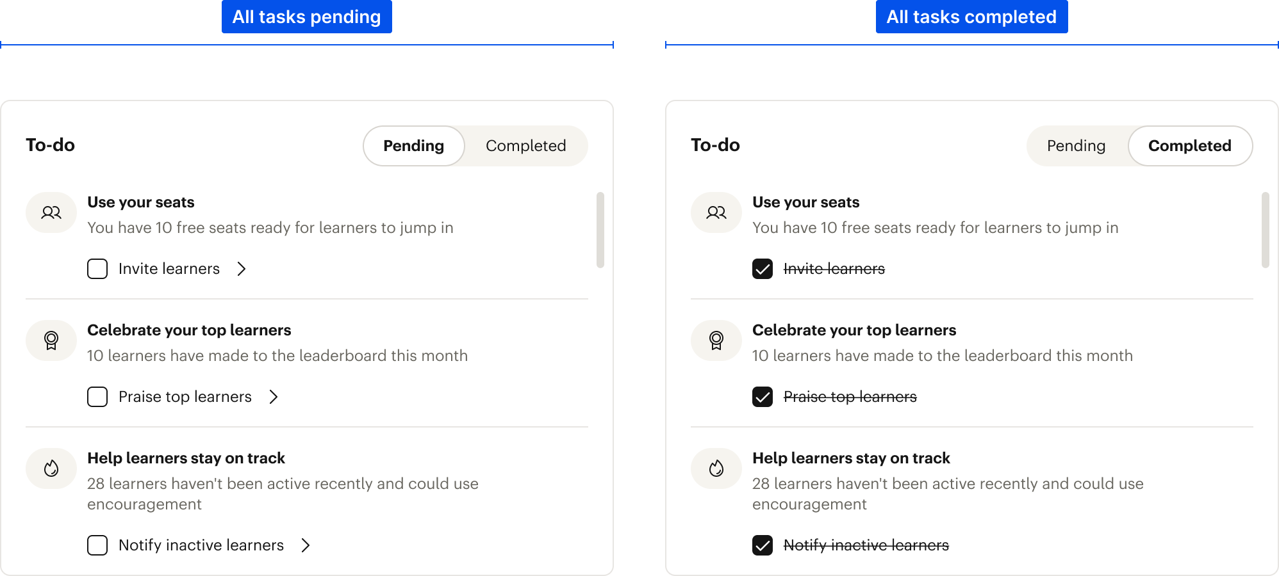
Task: Click 'Celebrate your top learners' heading in completed panel
Action: [854, 330]
